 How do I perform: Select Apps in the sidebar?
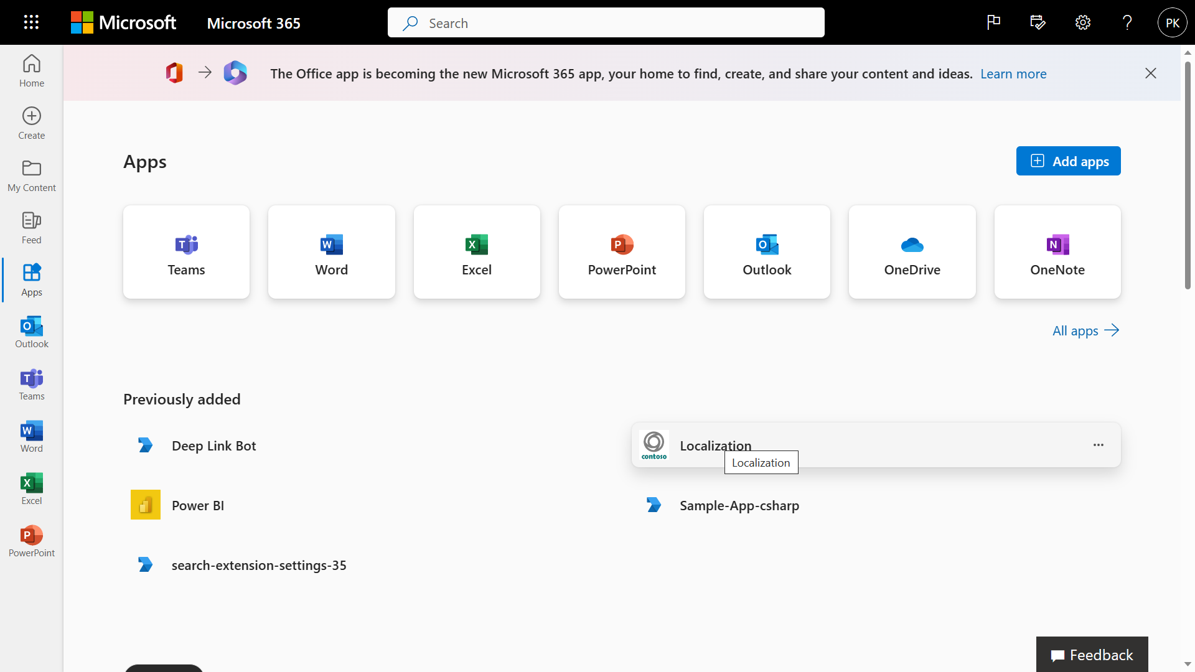coord(32,280)
